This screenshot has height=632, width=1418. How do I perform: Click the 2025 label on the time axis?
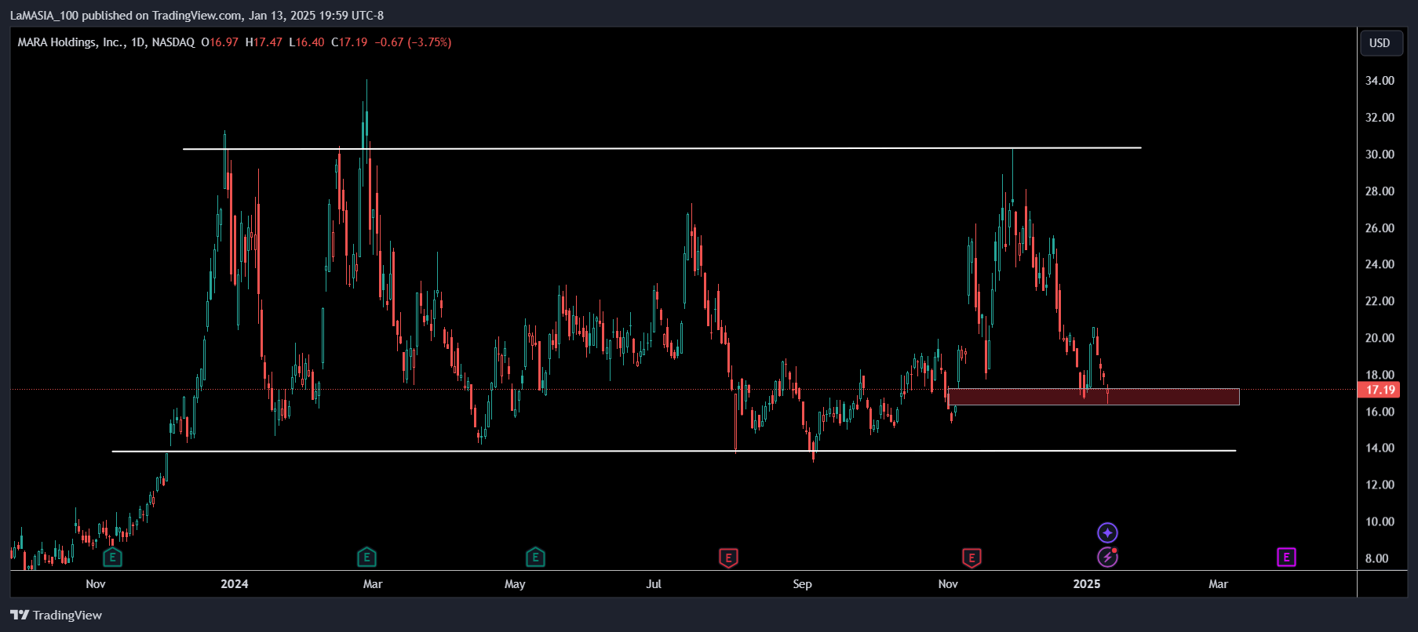pyautogui.click(x=1087, y=583)
